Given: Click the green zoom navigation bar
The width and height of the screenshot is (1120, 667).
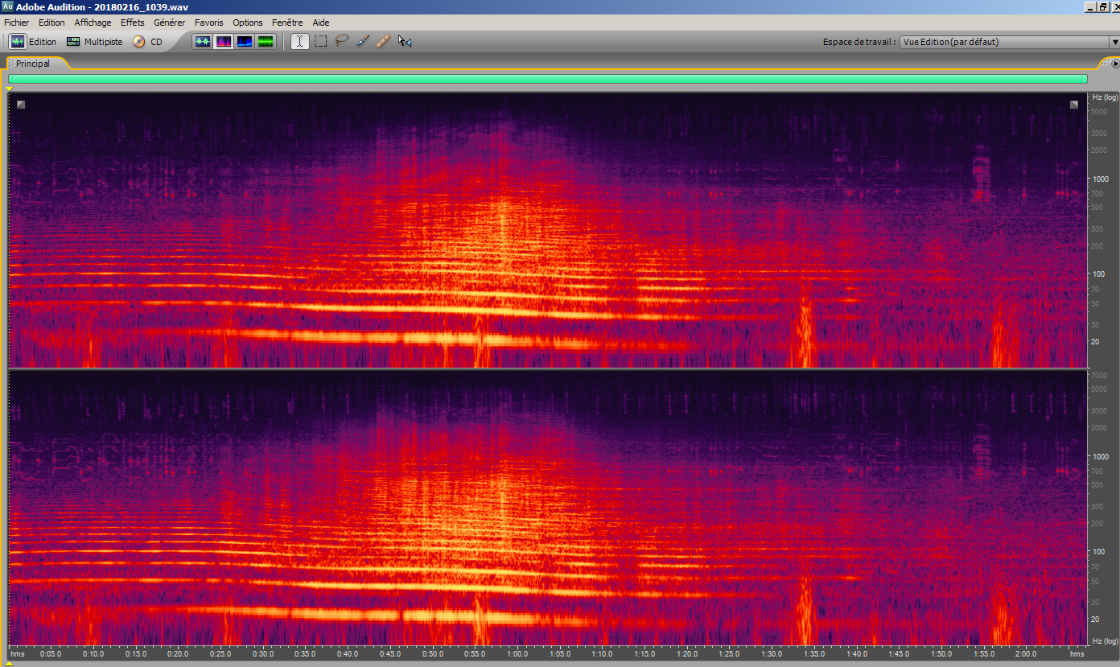Looking at the screenshot, I should [547, 79].
